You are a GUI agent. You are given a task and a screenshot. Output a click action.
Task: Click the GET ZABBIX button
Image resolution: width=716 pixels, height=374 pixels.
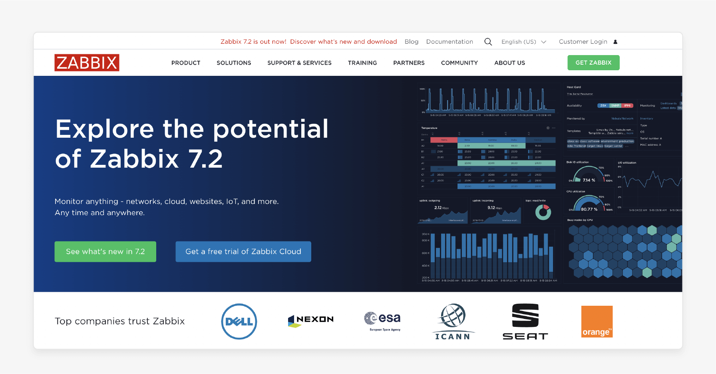coord(593,63)
